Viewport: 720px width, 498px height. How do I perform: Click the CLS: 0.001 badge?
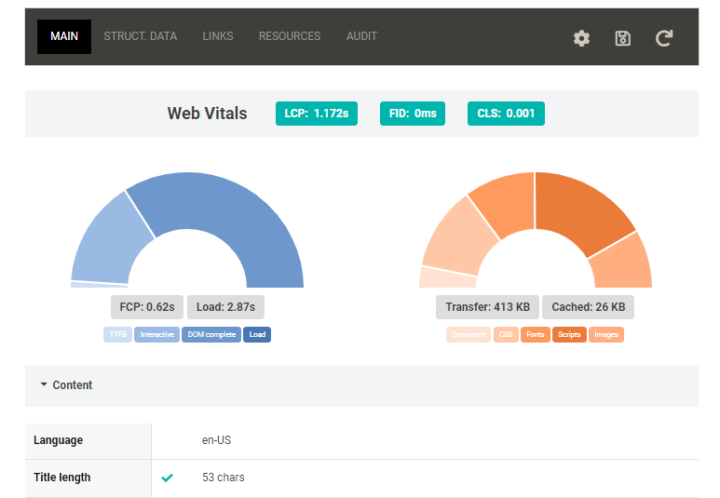click(506, 114)
